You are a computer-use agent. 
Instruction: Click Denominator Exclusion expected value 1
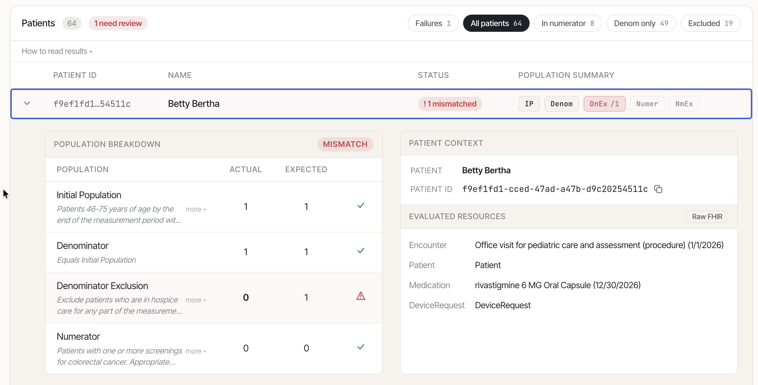pos(306,297)
